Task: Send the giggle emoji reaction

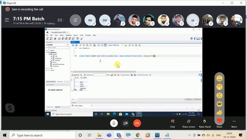Action: [x=220, y=87]
